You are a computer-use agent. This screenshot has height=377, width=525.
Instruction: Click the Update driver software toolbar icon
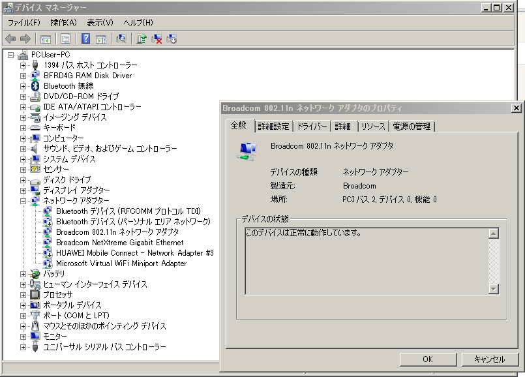(x=142, y=39)
